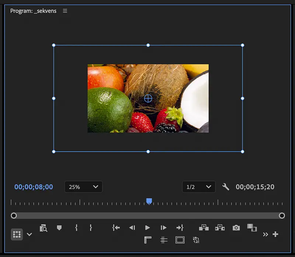Click the bottom-right transform handle
Image resolution: width=295 pixels, height=257 pixels.
coord(243,152)
